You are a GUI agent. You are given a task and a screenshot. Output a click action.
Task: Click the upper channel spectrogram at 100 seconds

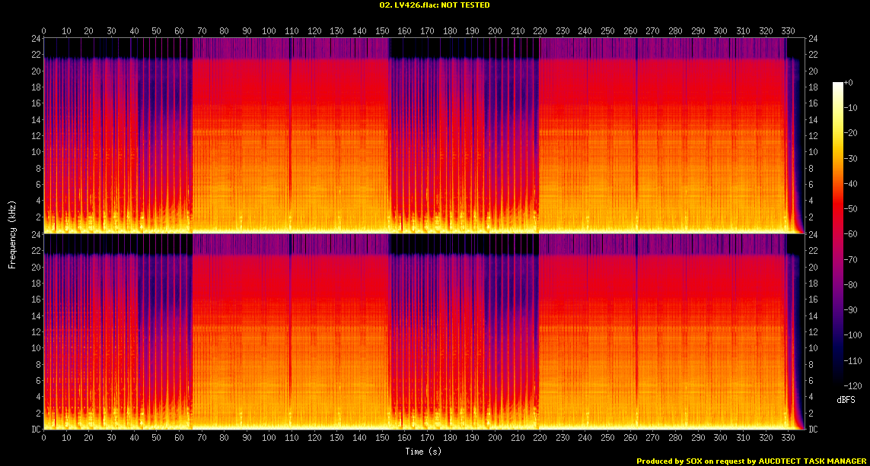(269, 137)
